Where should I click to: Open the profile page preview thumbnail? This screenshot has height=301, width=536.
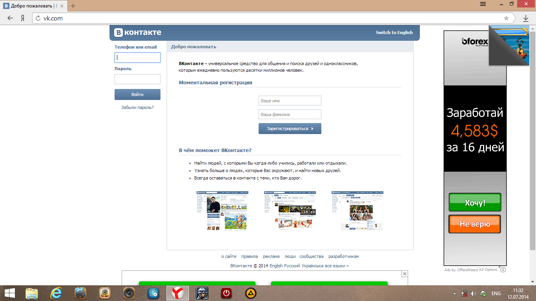pos(222,211)
